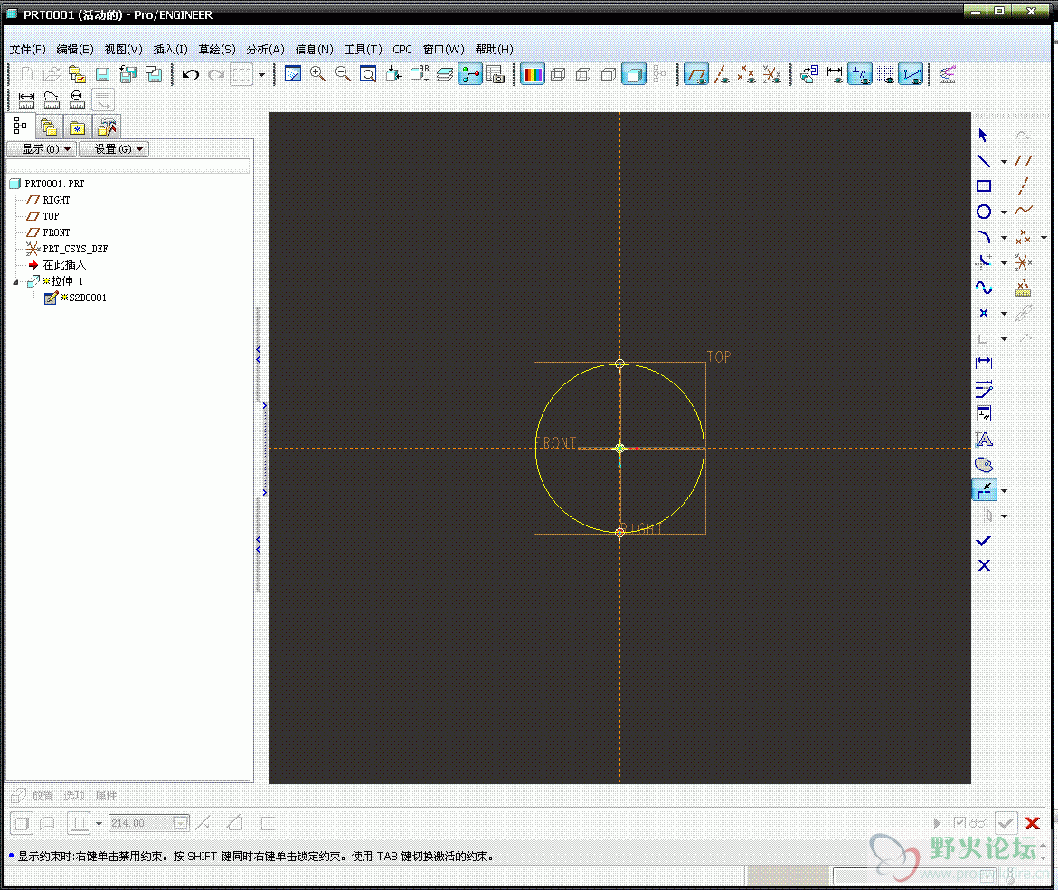Open the 草绘(S) menu
This screenshot has height=890, width=1058.
217,49
